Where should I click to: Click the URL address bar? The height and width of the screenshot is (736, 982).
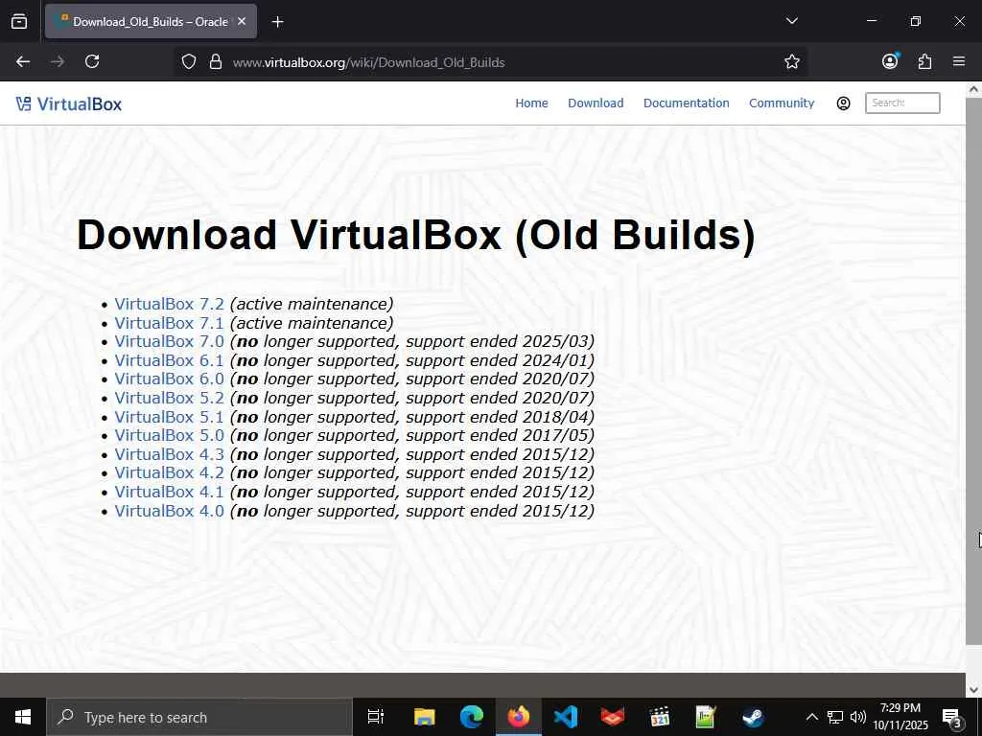pos(492,62)
